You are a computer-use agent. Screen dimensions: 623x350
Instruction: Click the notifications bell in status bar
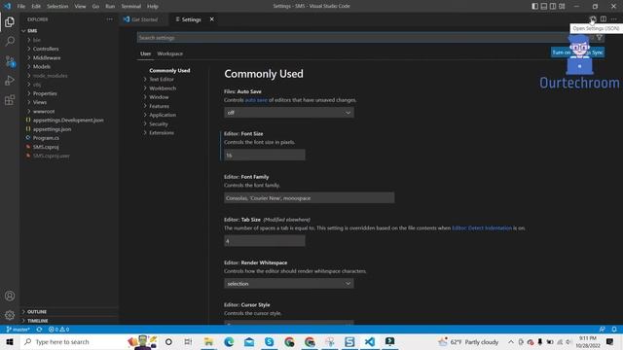click(614, 330)
